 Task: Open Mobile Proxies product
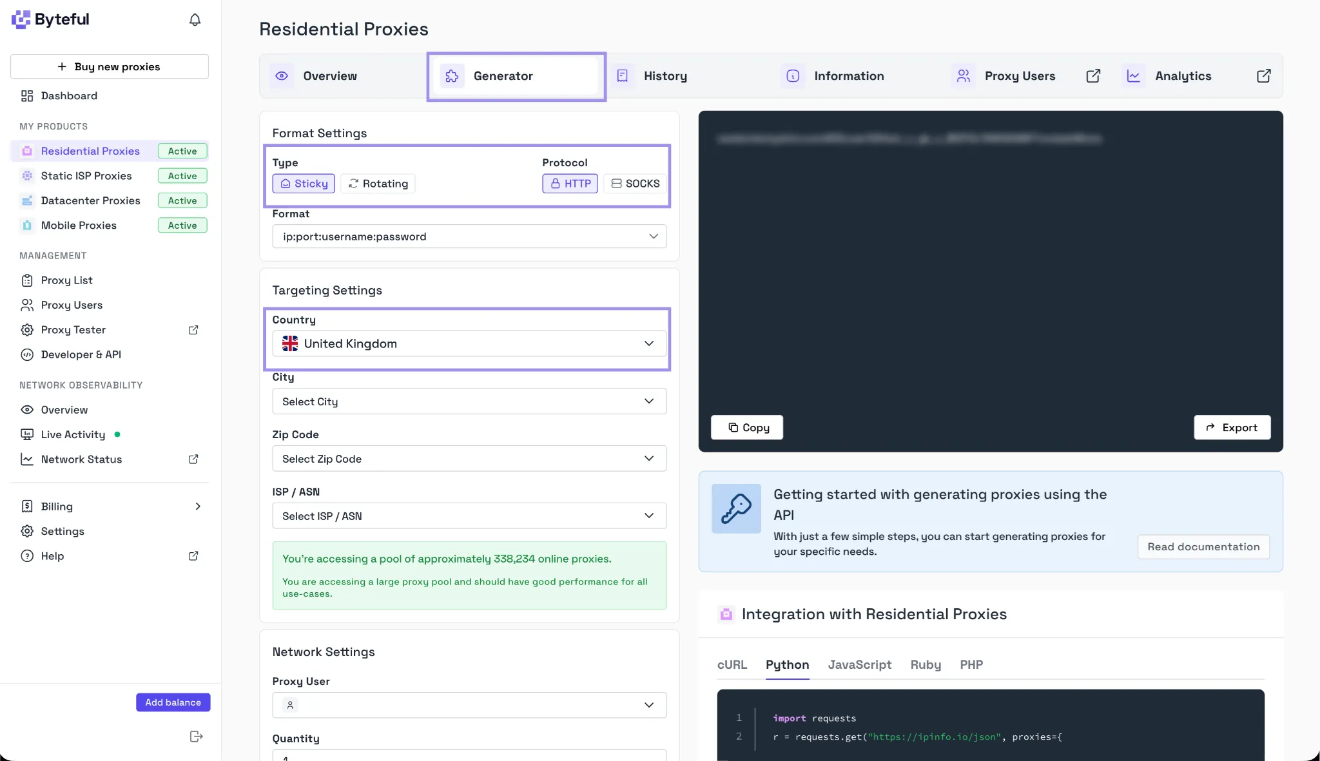[79, 226]
